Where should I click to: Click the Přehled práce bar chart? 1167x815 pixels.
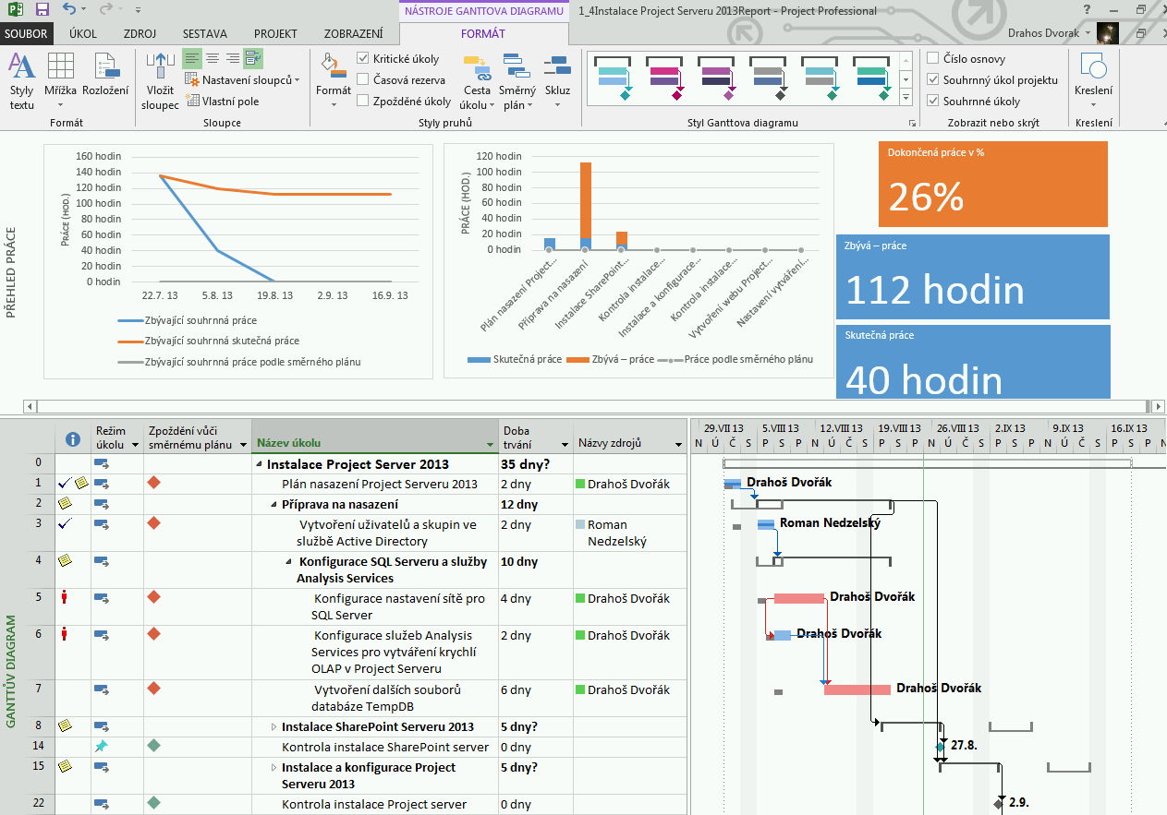click(638, 260)
